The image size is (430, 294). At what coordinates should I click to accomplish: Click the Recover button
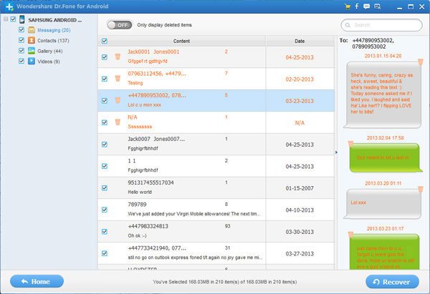click(x=392, y=282)
